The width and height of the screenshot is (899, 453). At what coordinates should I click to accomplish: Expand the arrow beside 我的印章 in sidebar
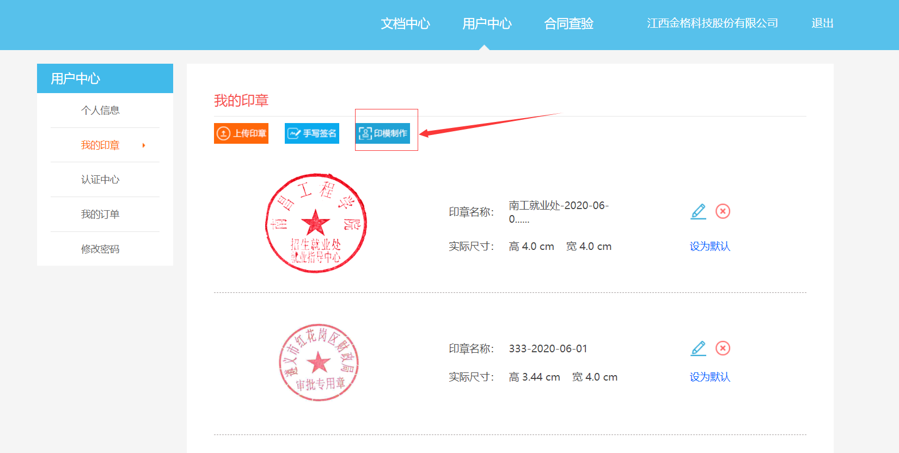144,145
